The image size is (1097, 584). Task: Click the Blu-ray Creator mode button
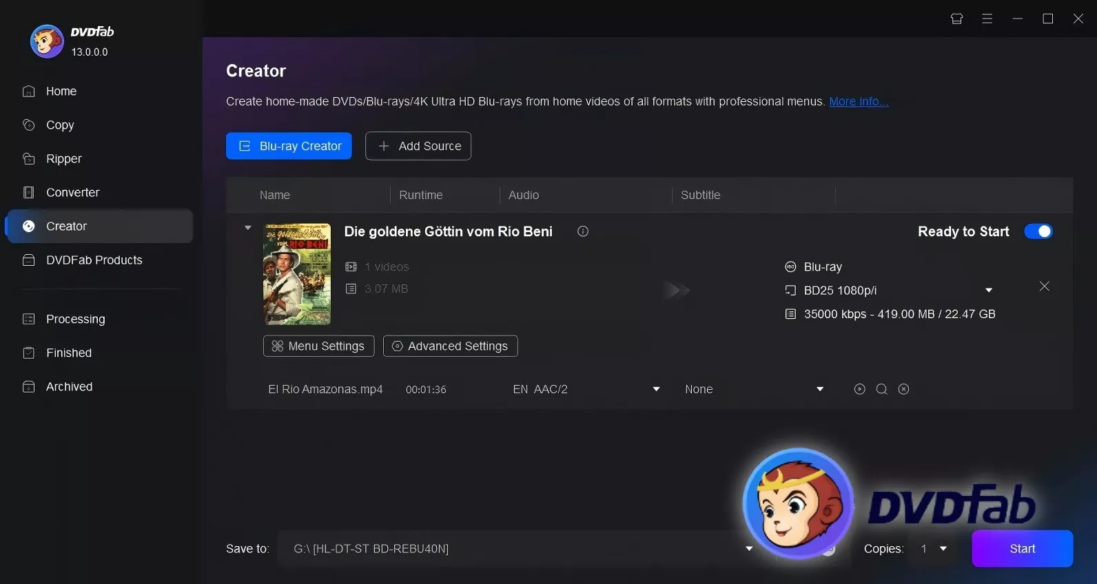(x=289, y=146)
